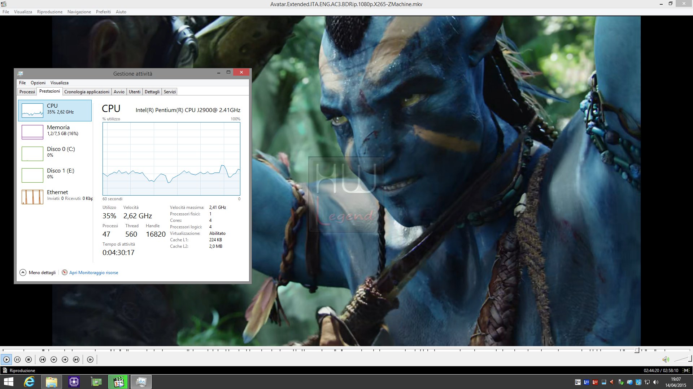Screen dimensions: 693x389
Task: Click the player window title bar icon
Action: (x=4, y=4)
